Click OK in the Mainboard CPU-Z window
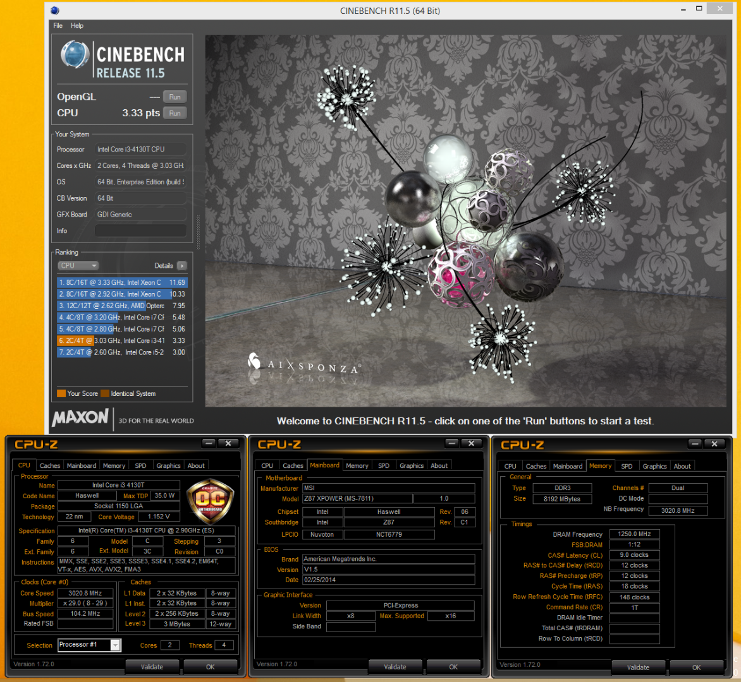Viewport: 741px width, 682px height. point(453,667)
